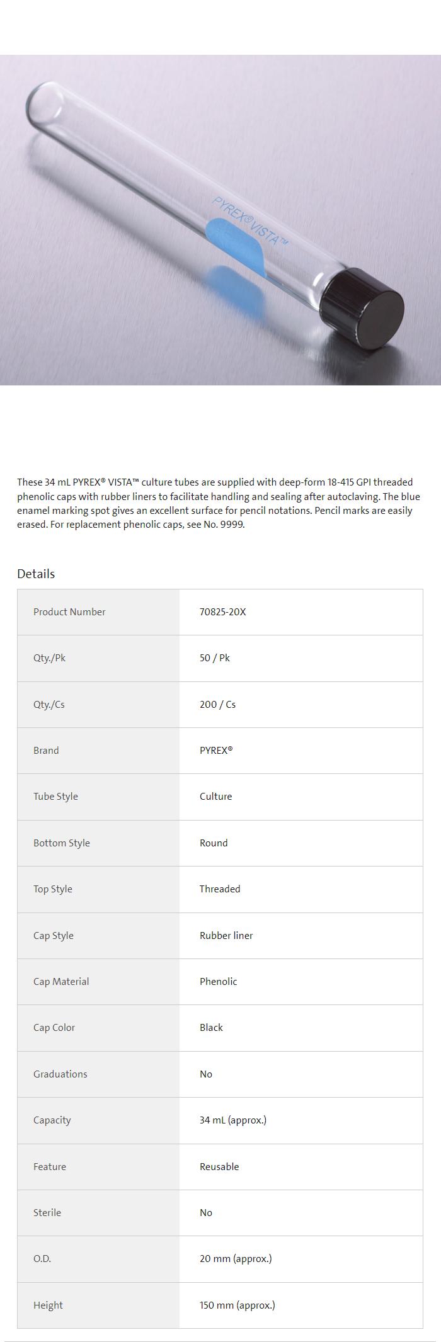Click the Top Style value Threaded

tap(219, 889)
